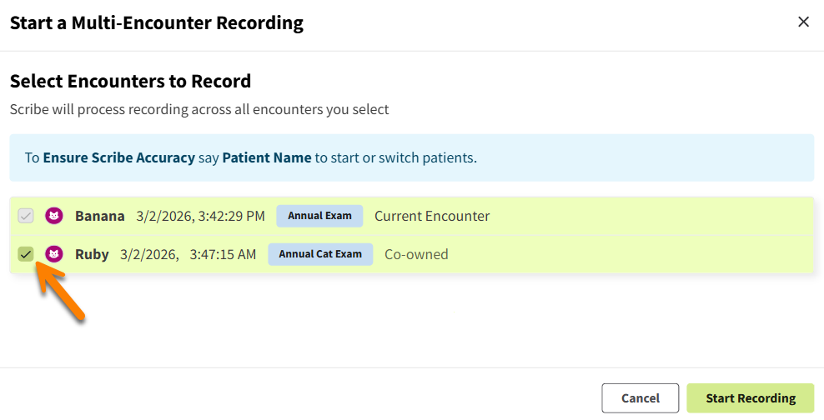Close the Multi-Encounter Recording dialog
This screenshot has height=420, width=824.
coord(803,22)
